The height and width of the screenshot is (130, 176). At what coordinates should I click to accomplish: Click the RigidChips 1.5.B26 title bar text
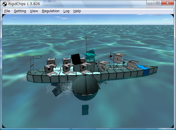coord(23,3)
